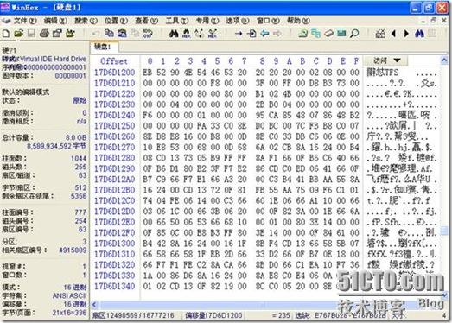Click the Open folder icon with star

tap(70, 34)
